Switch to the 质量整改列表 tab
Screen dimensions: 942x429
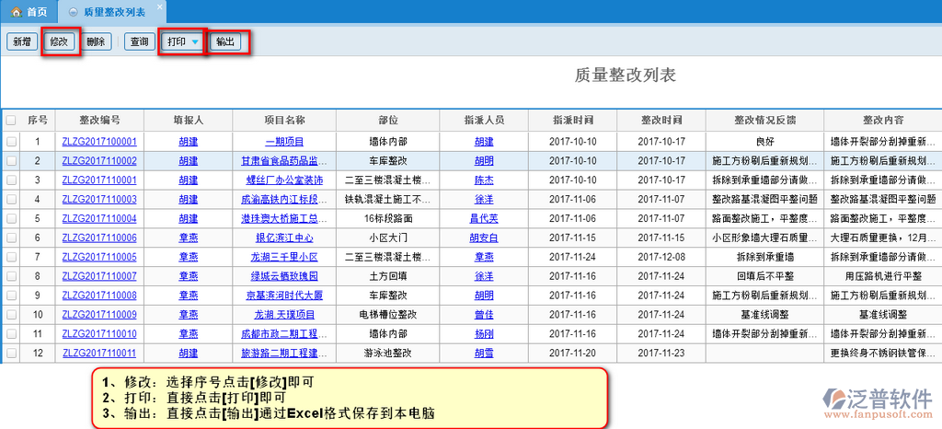[x=109, y=12]
